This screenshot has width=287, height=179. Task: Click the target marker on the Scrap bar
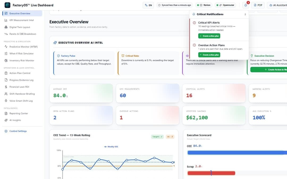click(x=211, y=173)
